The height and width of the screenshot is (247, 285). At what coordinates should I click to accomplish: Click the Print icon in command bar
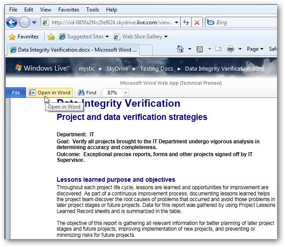pyautogui.click(x=231, y=49)
